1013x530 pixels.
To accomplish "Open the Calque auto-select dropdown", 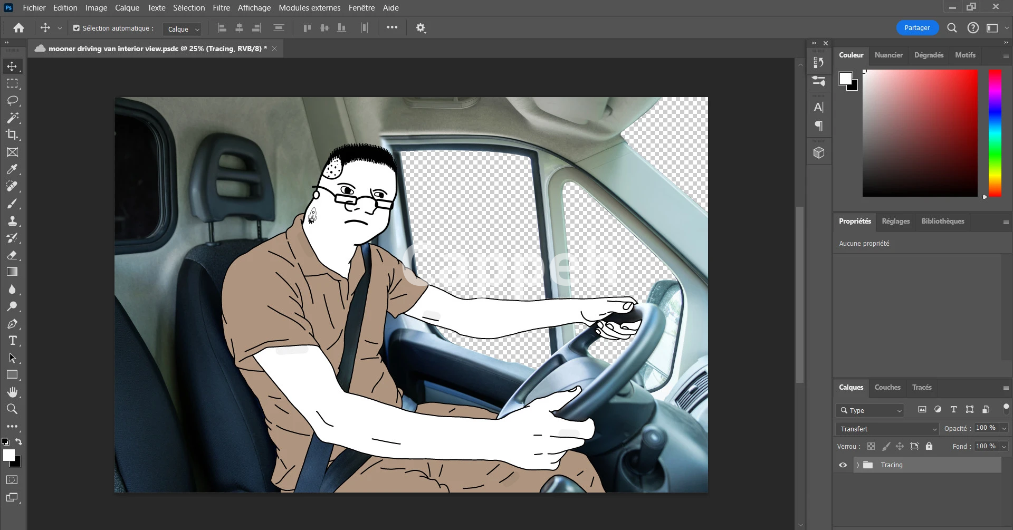I will (x=182, y=29).
